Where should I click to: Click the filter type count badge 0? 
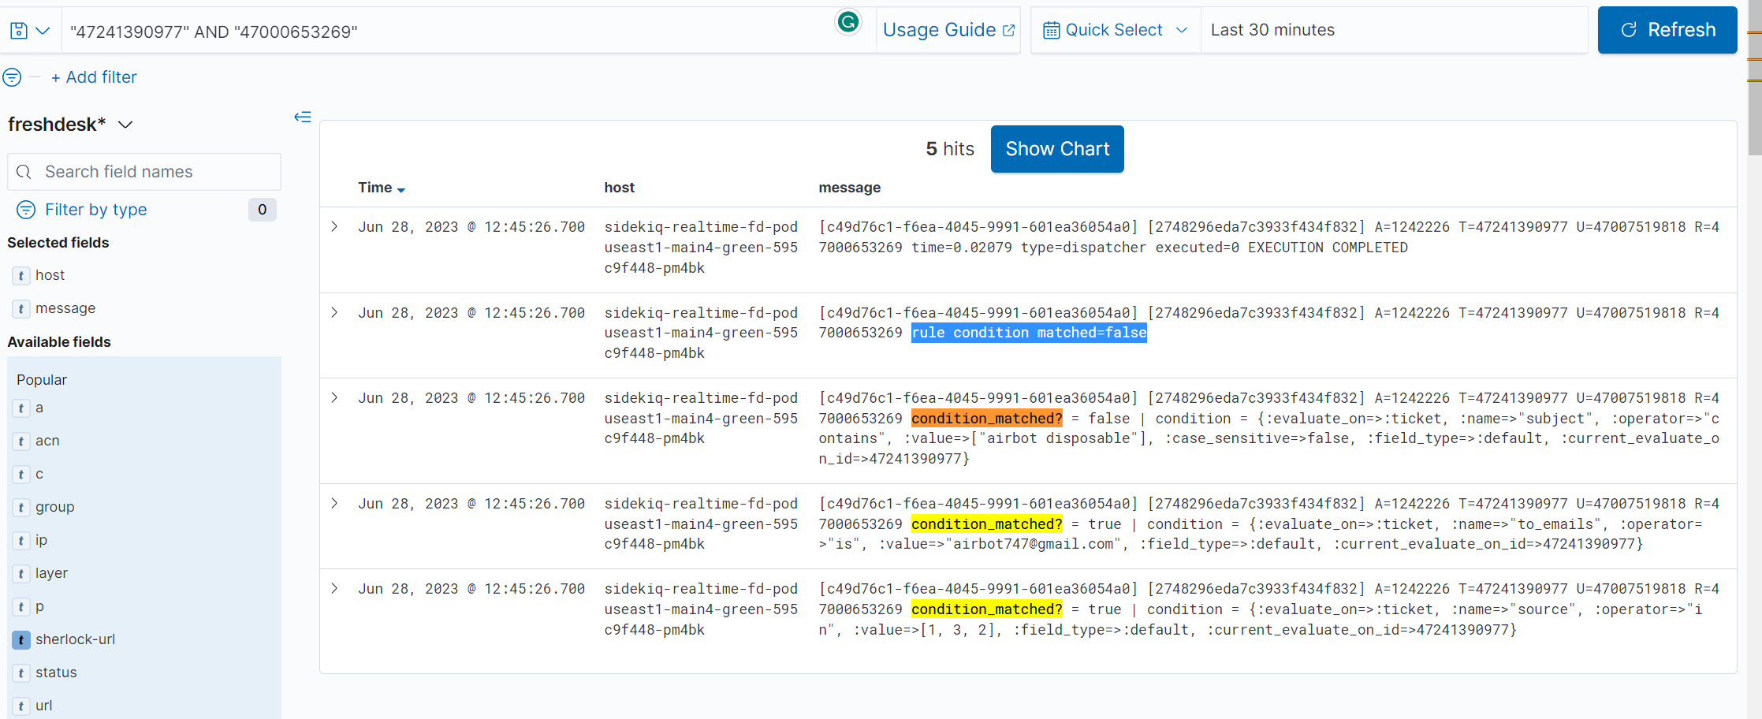[263, 210]
